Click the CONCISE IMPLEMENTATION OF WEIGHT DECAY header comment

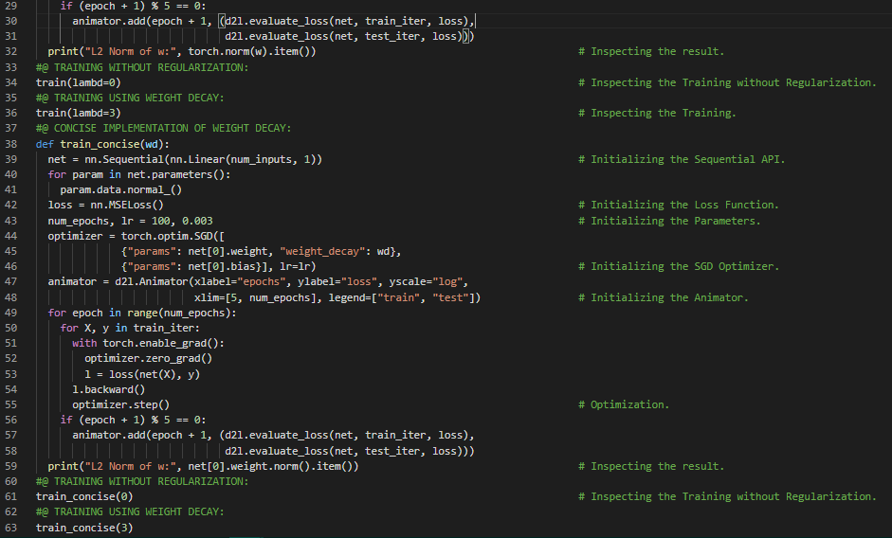[163, 128]
